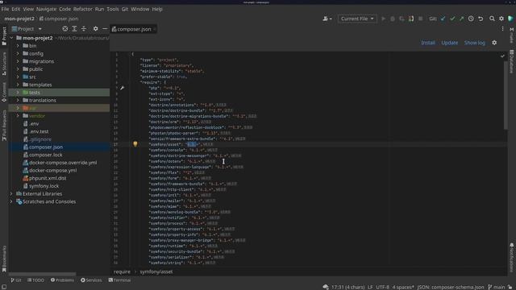Image resolution: width=516 pixels, height=290 pixels.
Task: Click Collapse All in Project panel
Action: (84, 29)
